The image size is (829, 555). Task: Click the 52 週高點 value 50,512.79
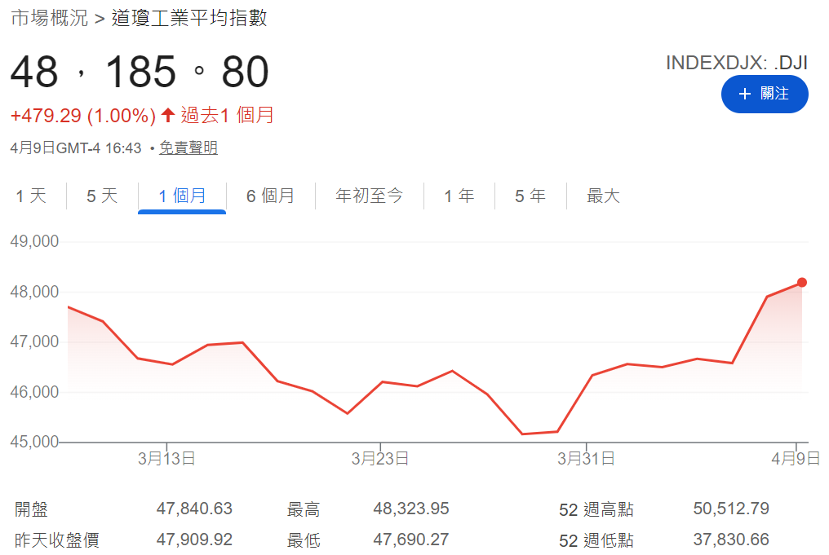point(730,509)
